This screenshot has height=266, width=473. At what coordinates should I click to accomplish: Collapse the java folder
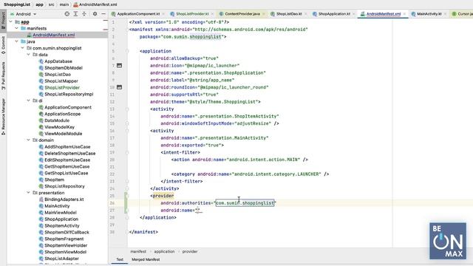click(x=16, y=41)
